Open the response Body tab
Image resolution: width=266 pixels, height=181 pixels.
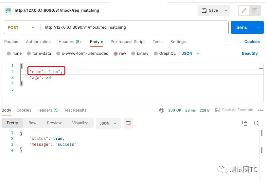click(7, 110)
